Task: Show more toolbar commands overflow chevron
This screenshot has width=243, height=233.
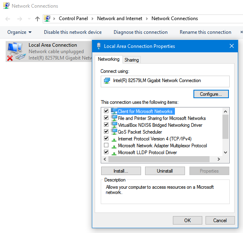Action: click(241, 32)
